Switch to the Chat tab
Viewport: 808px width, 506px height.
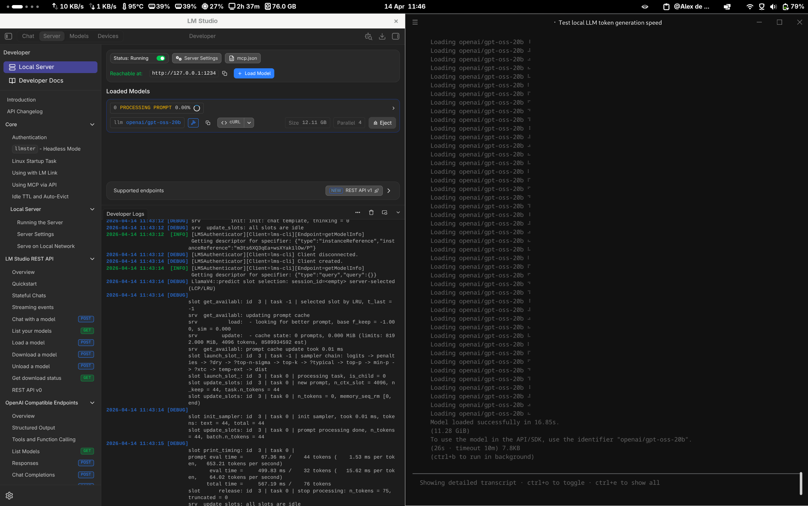[x=28, y=36]
